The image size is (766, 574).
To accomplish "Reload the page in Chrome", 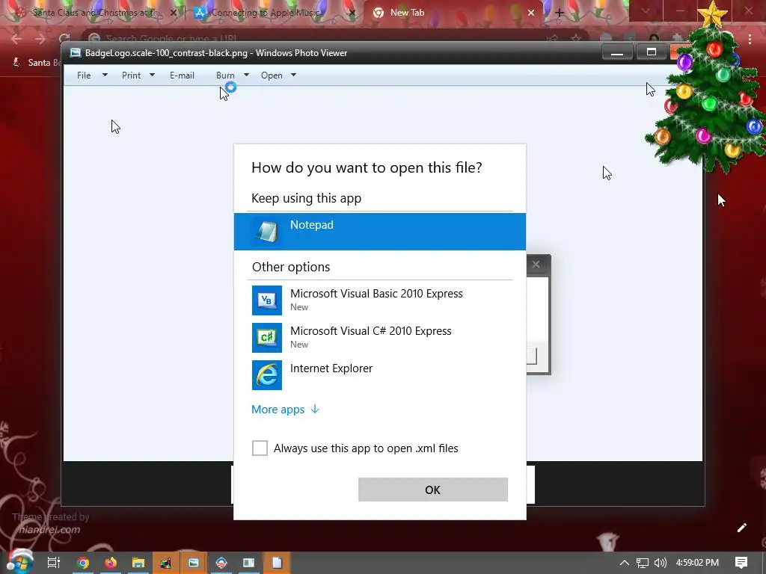I will [64, 39].
